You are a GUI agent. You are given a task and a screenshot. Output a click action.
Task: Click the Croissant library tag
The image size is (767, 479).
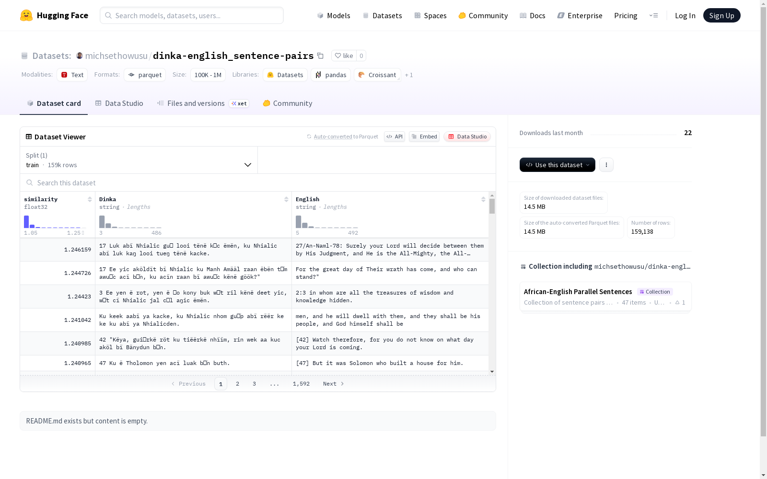377,75
